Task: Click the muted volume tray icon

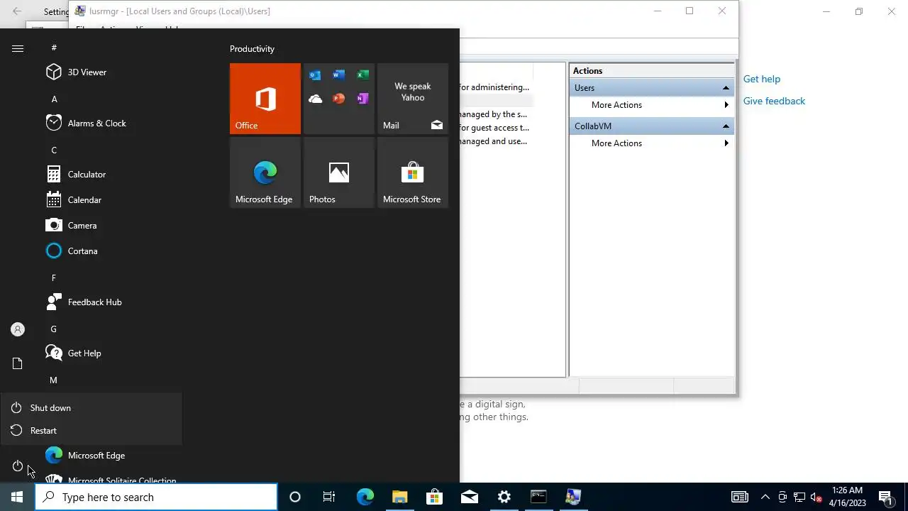Action: 816,497
